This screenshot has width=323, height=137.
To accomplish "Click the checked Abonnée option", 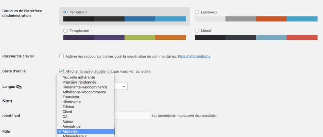I will 70,132.
